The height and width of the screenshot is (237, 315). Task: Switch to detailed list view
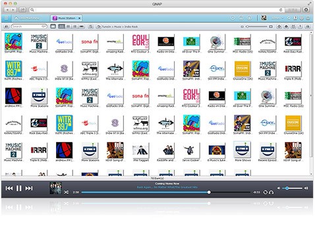[x=75, y=26]
